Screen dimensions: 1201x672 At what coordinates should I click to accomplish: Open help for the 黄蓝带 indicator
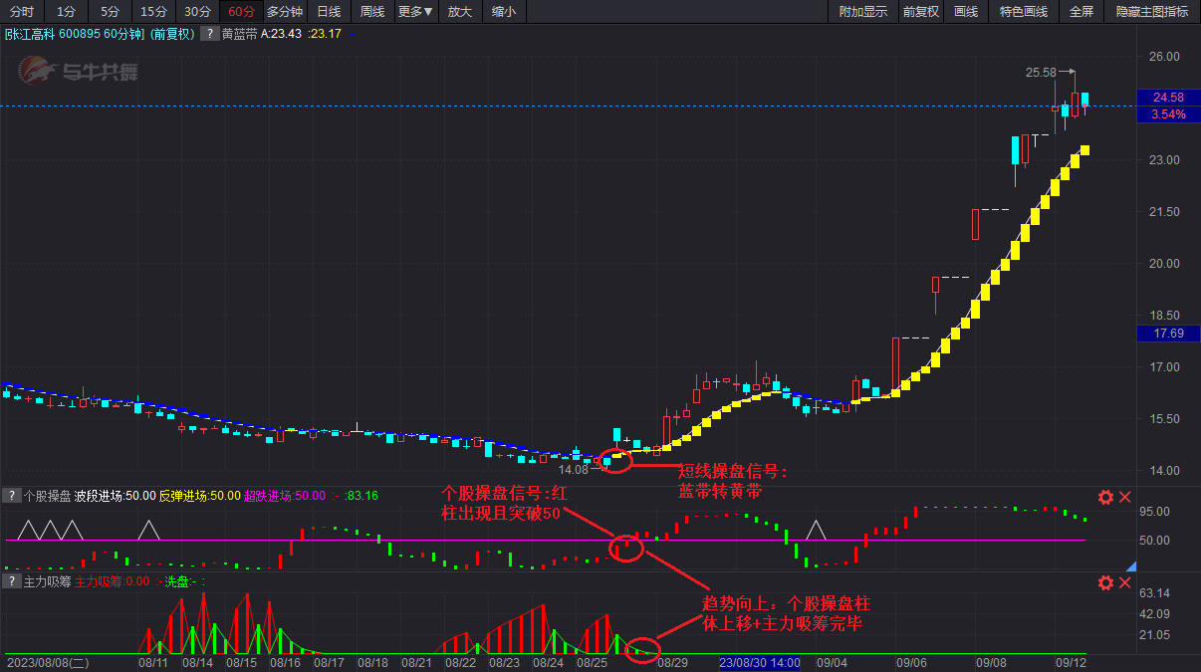point(209,33)
